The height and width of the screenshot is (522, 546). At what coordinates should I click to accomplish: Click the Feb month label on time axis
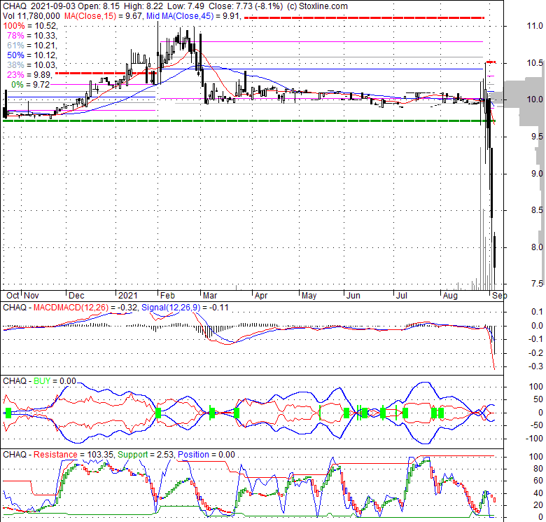(167, 296)
